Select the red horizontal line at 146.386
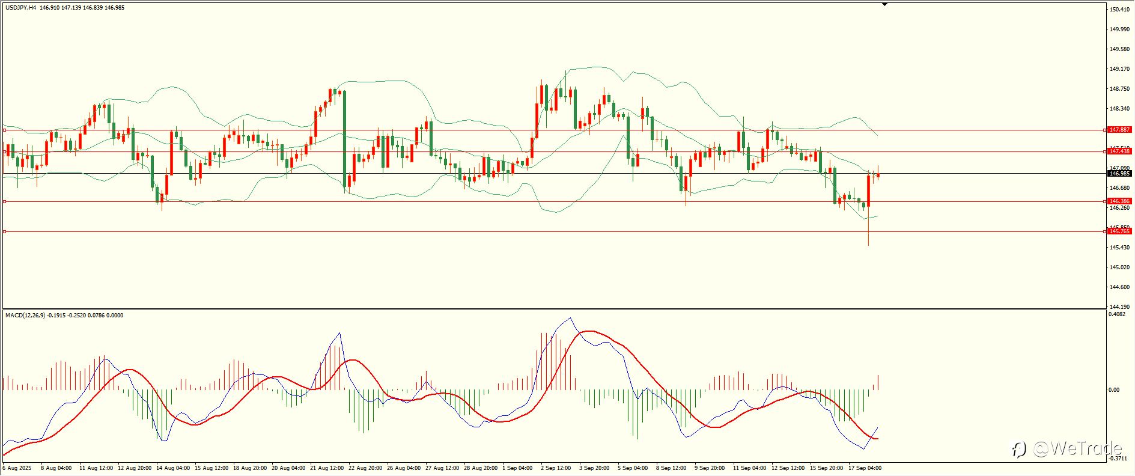 click(553, 201)
